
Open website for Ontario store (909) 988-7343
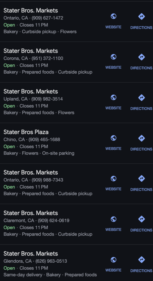pyautogui.click(x=113, y=183)
